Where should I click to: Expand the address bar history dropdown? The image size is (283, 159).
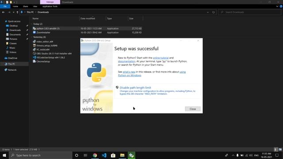click(208, 12)
